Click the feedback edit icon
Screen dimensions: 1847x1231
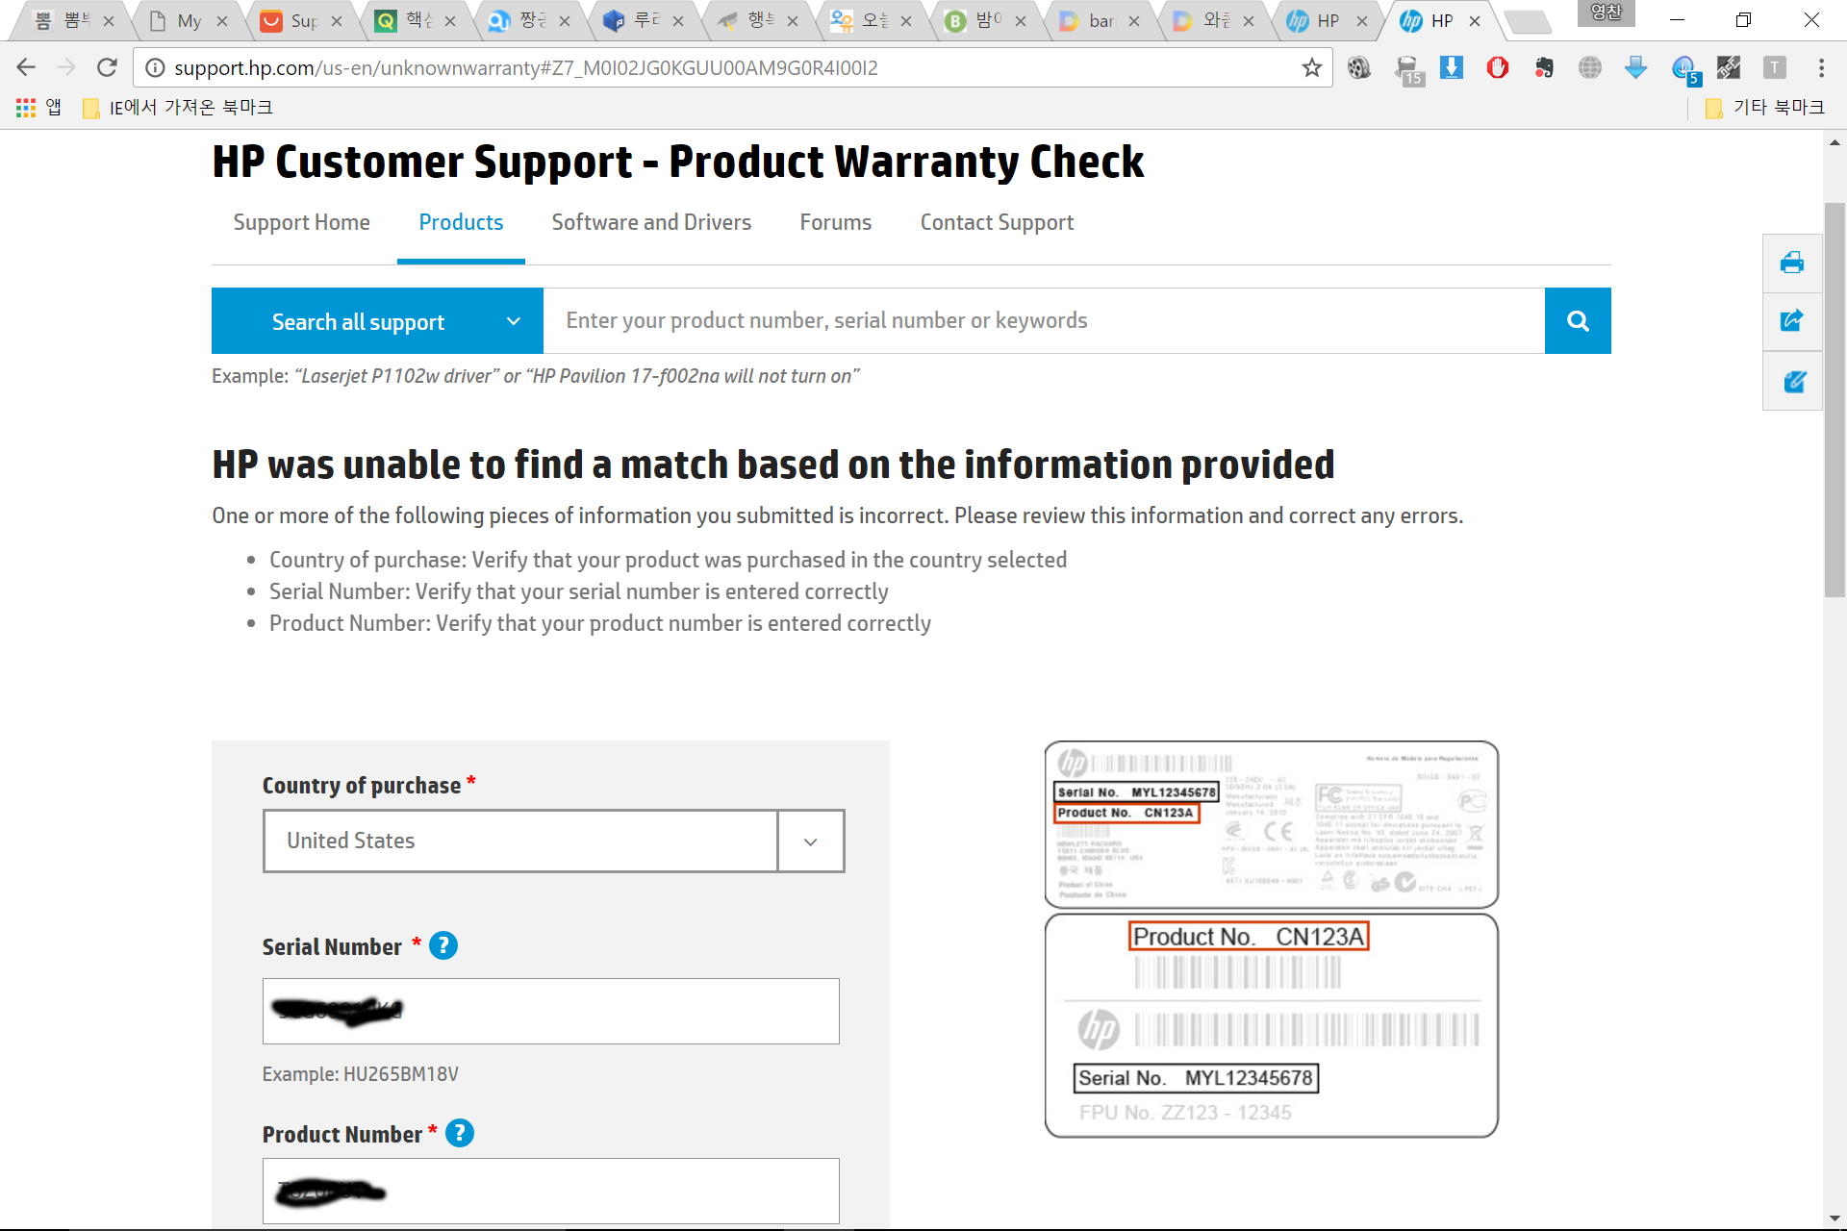click(1793, 382)
